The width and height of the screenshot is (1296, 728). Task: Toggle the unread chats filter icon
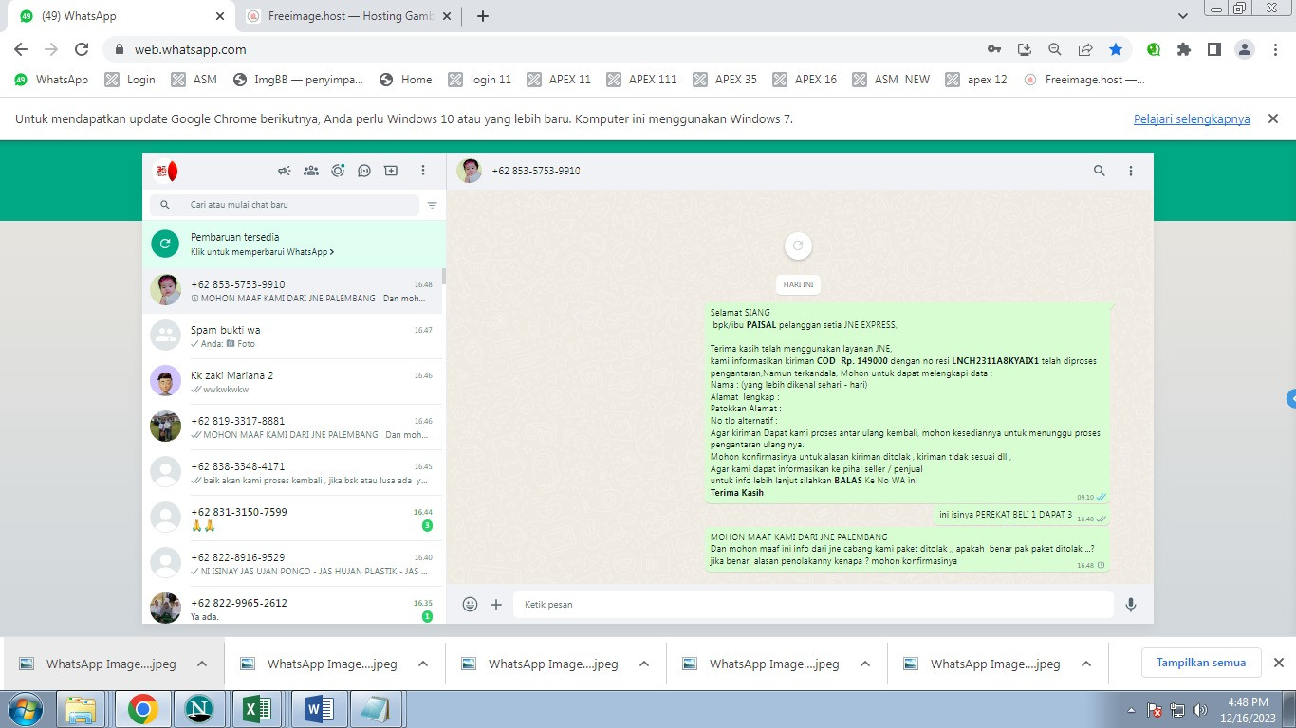[432, 205]
